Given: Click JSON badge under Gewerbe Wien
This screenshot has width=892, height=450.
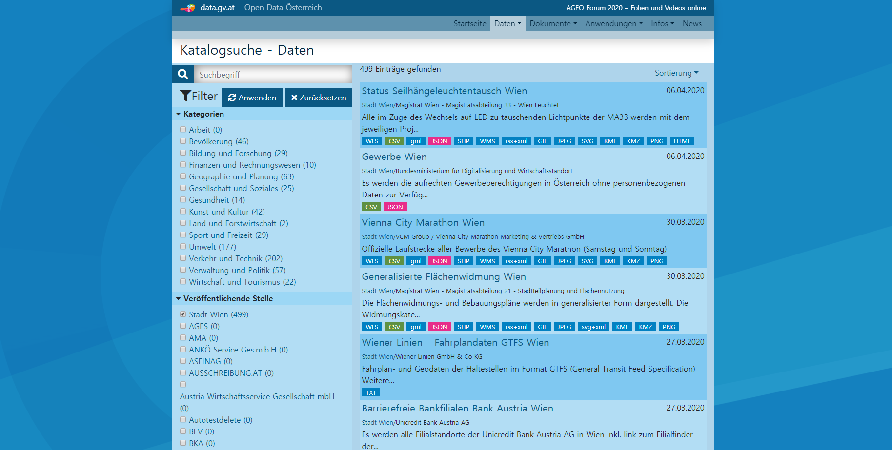Looking at the screenshot, I should tap(395, 207).
